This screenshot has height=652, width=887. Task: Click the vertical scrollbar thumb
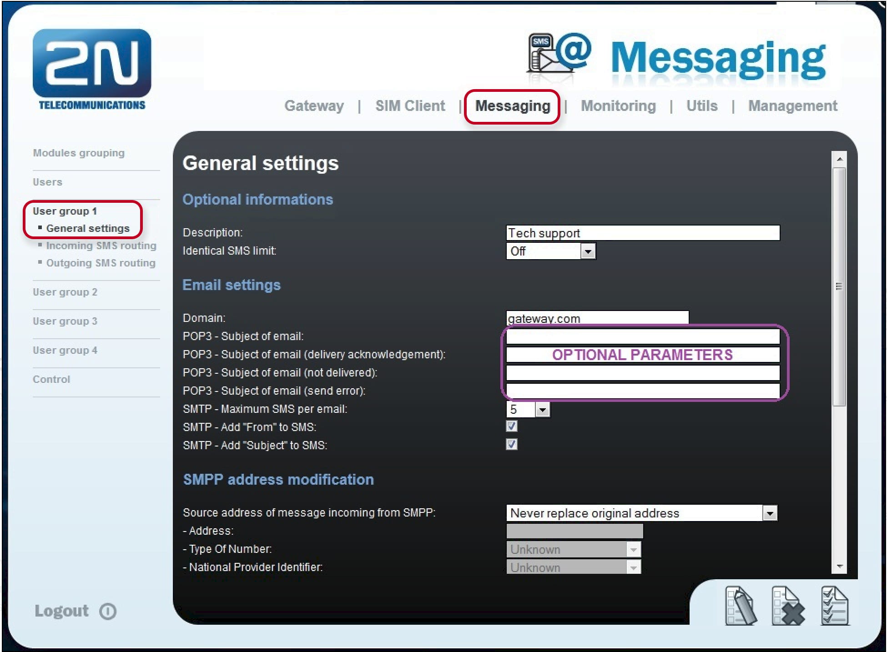point(840,286)
